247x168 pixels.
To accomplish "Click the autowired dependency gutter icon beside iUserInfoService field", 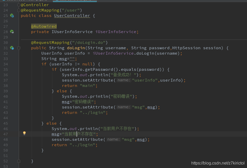I will [x=12, y=32].
